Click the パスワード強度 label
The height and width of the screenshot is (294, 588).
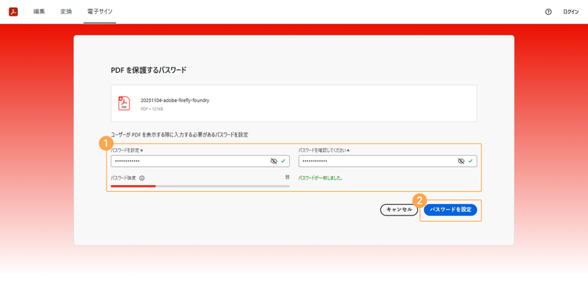pos(123,179)
